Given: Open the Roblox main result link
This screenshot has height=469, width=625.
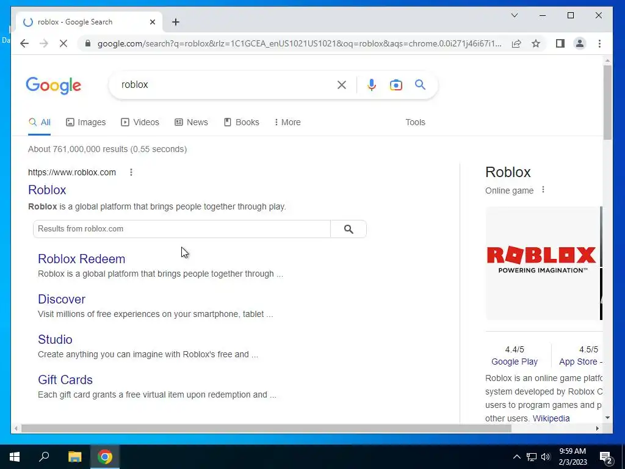Looking at the screenshot, I should coord(47,190).
